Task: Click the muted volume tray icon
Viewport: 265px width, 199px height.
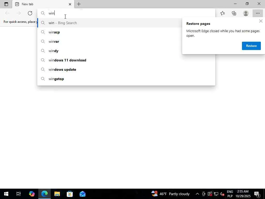Action: pos(222,194)
